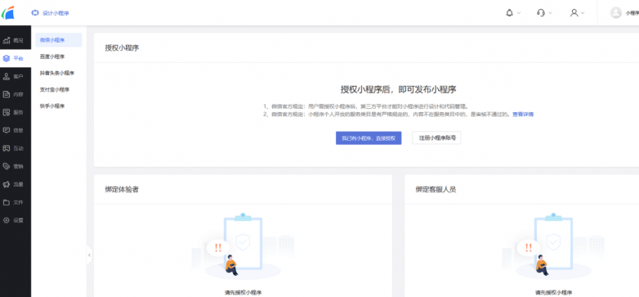This screenshot has height=297, width=639.
Task: Open the 查看详情 link
Action: click(523, 115)
